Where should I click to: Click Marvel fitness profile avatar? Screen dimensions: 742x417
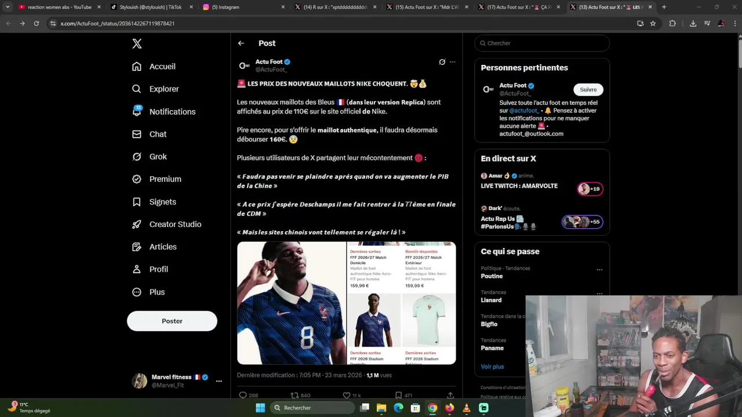(139, 381)
